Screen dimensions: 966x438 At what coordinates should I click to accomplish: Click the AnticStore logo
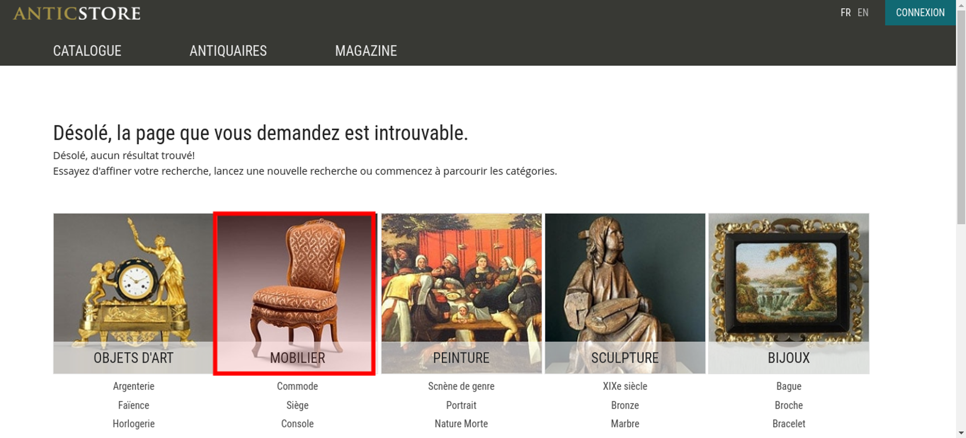[x=77, y=14]
